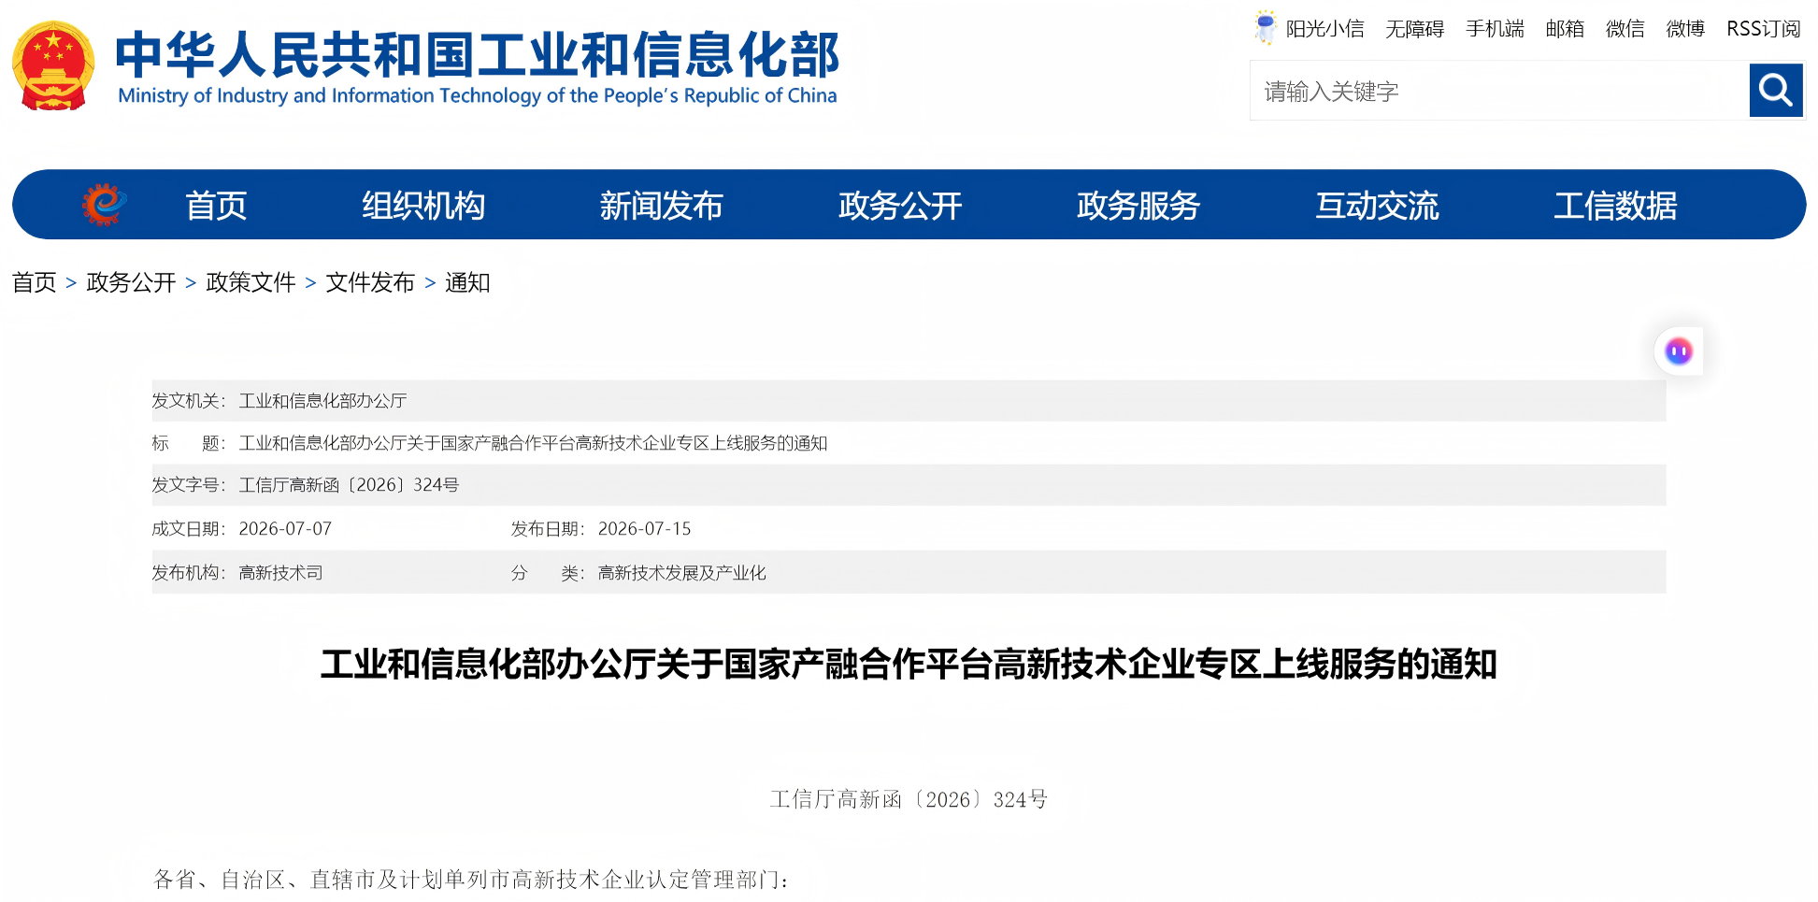Click the 微信 link in top bar
Image resolution: width=1818 pixels, height=902 pixels.
point(1625,29)
